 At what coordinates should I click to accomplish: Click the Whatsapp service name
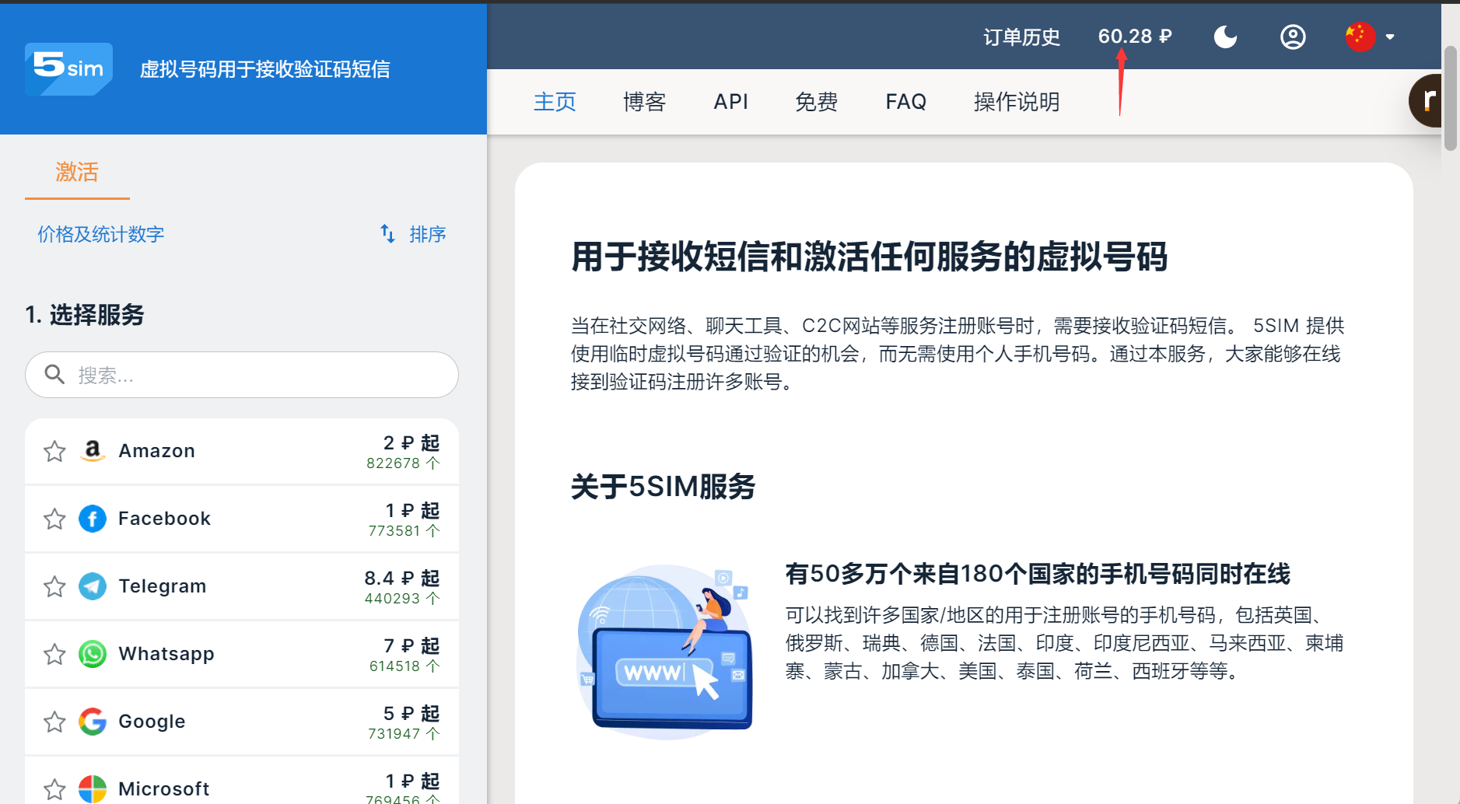166,654
